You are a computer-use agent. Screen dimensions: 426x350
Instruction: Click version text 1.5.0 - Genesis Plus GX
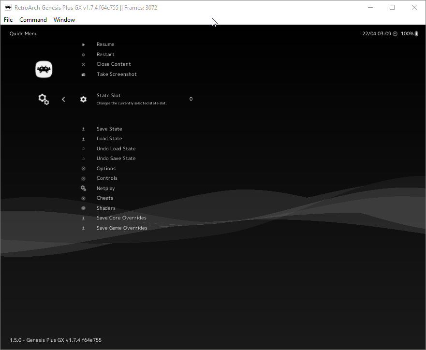(56, 340)
